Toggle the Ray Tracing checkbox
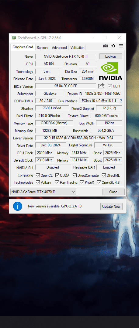The height and width of the screenshot is (328, 139). click(57, 183)
